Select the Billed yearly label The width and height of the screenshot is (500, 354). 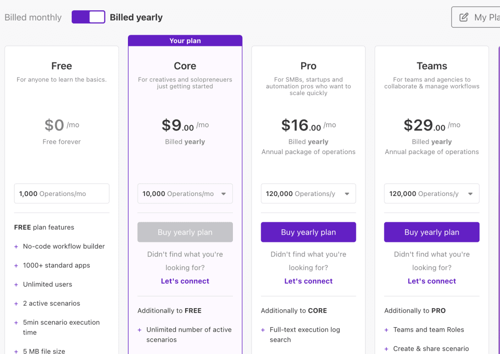click(136, 18)
